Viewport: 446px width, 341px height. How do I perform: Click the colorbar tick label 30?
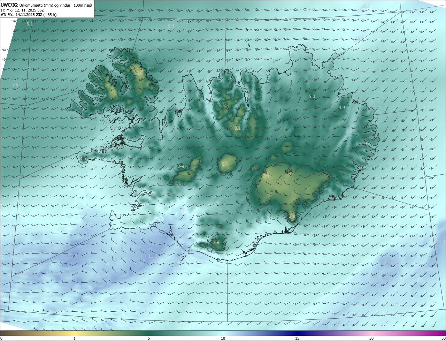(x=371, y=338)
